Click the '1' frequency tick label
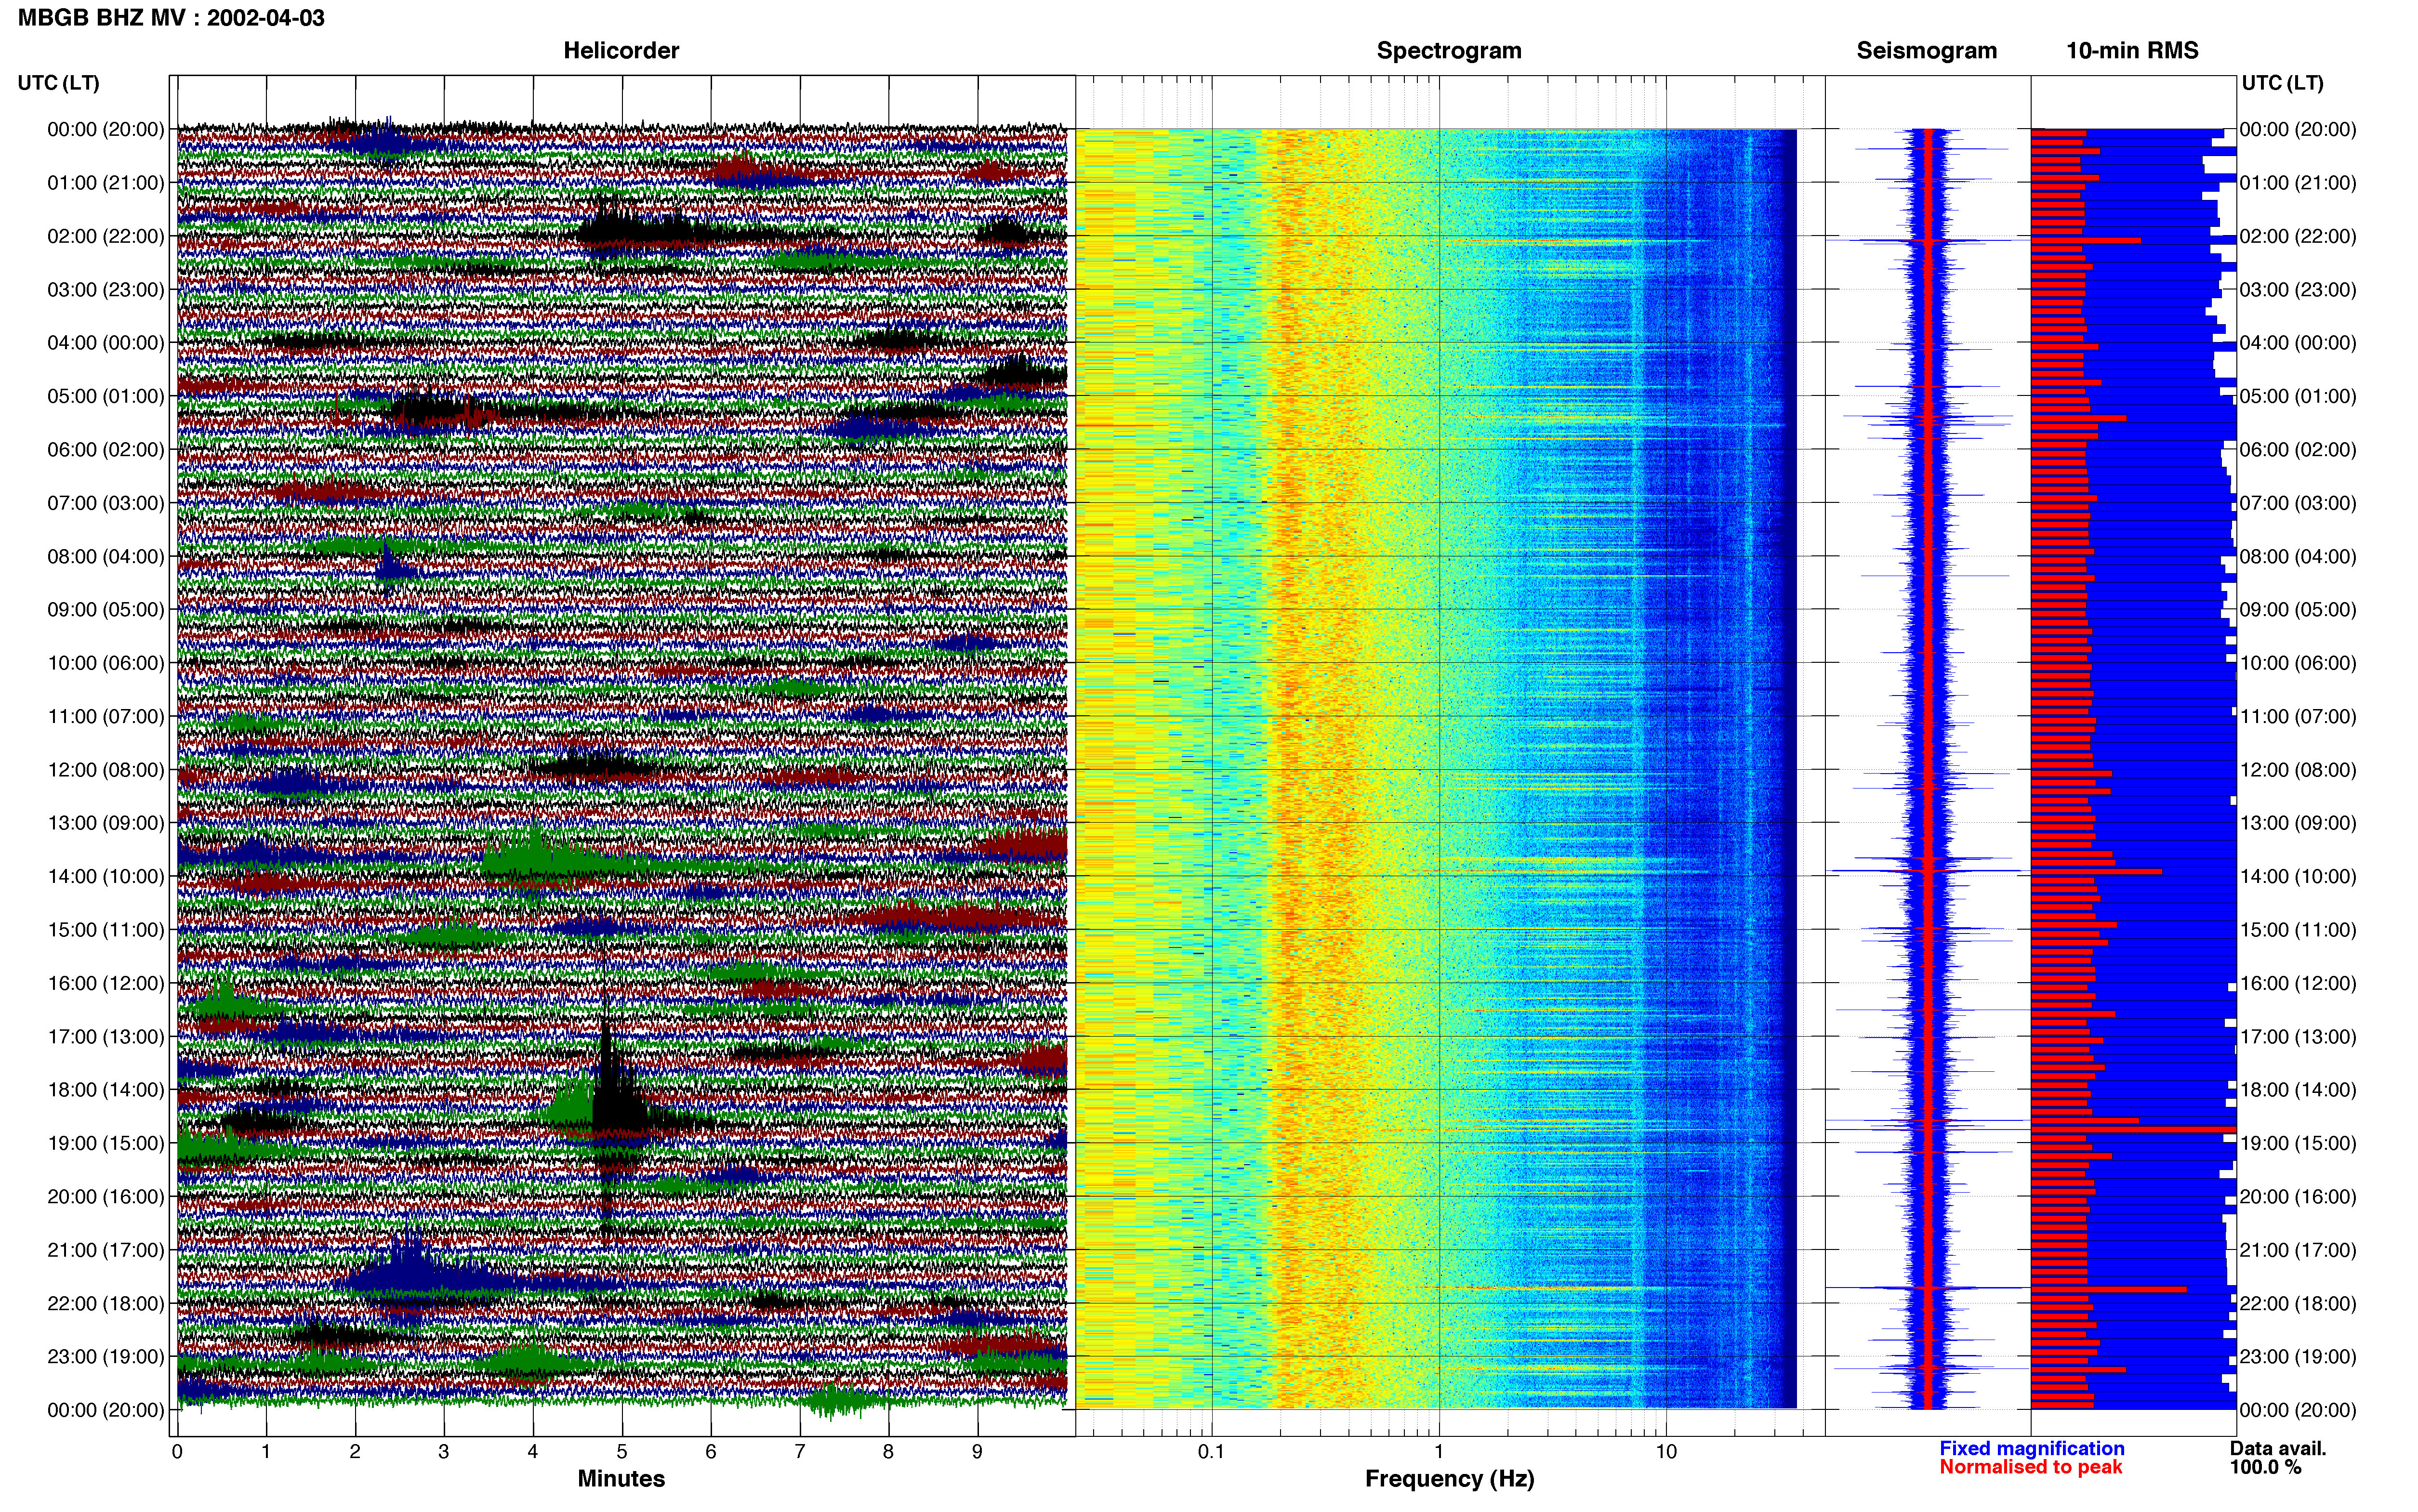 [1439, 1452]
